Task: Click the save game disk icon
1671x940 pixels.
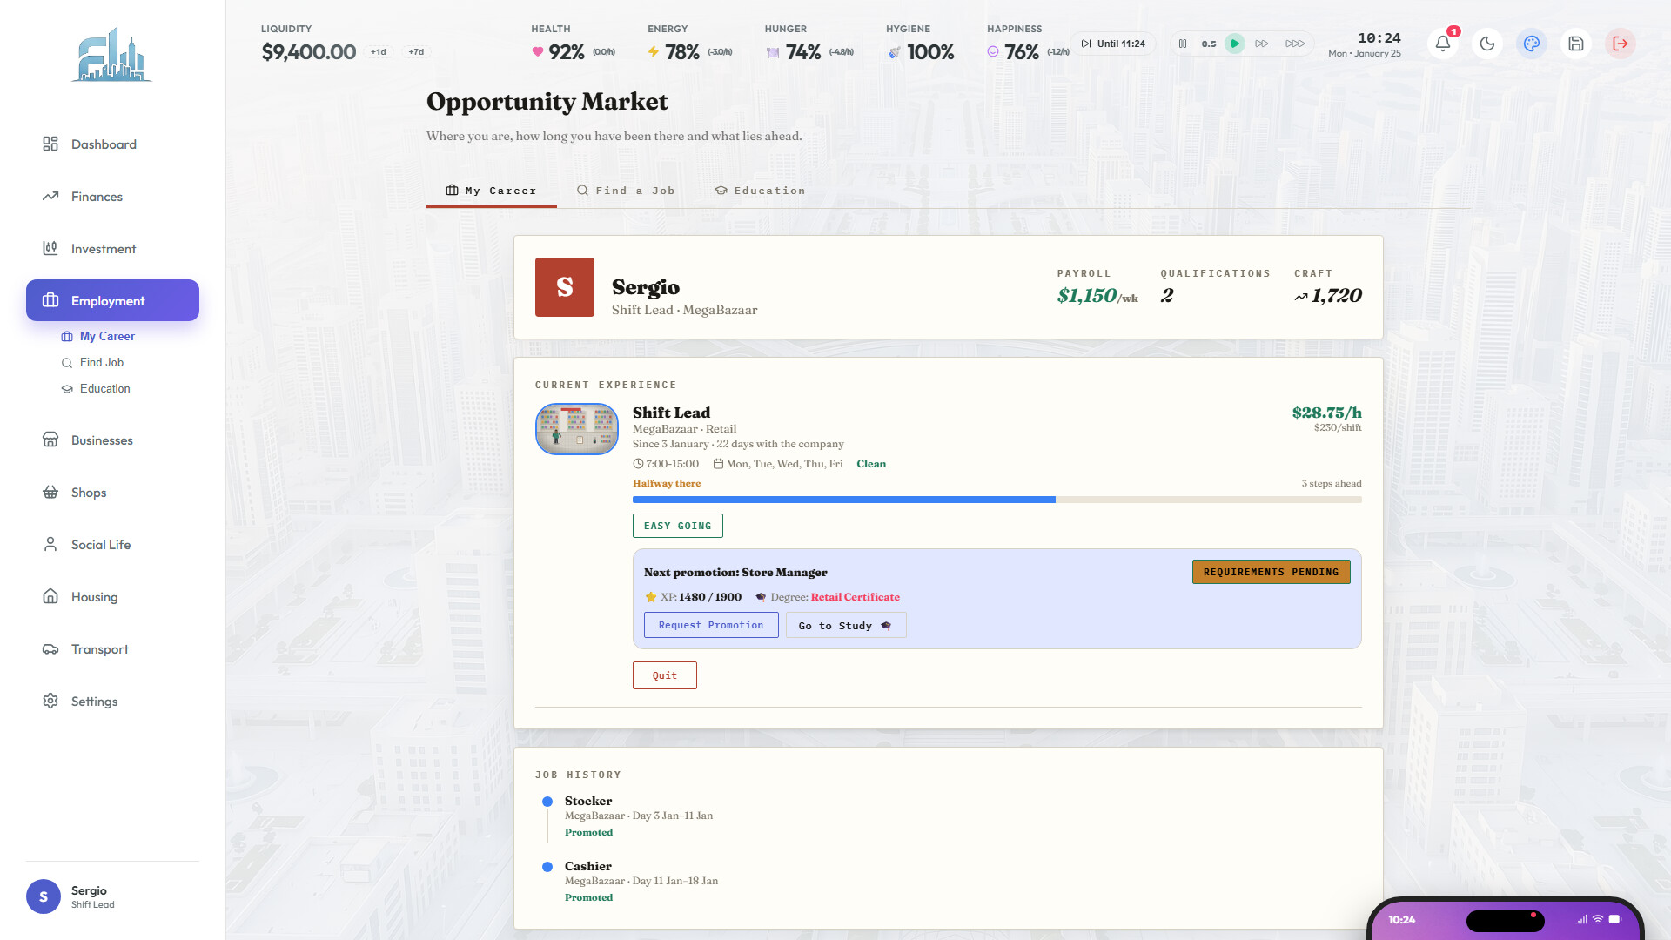Action: (x=1576, y=44)
